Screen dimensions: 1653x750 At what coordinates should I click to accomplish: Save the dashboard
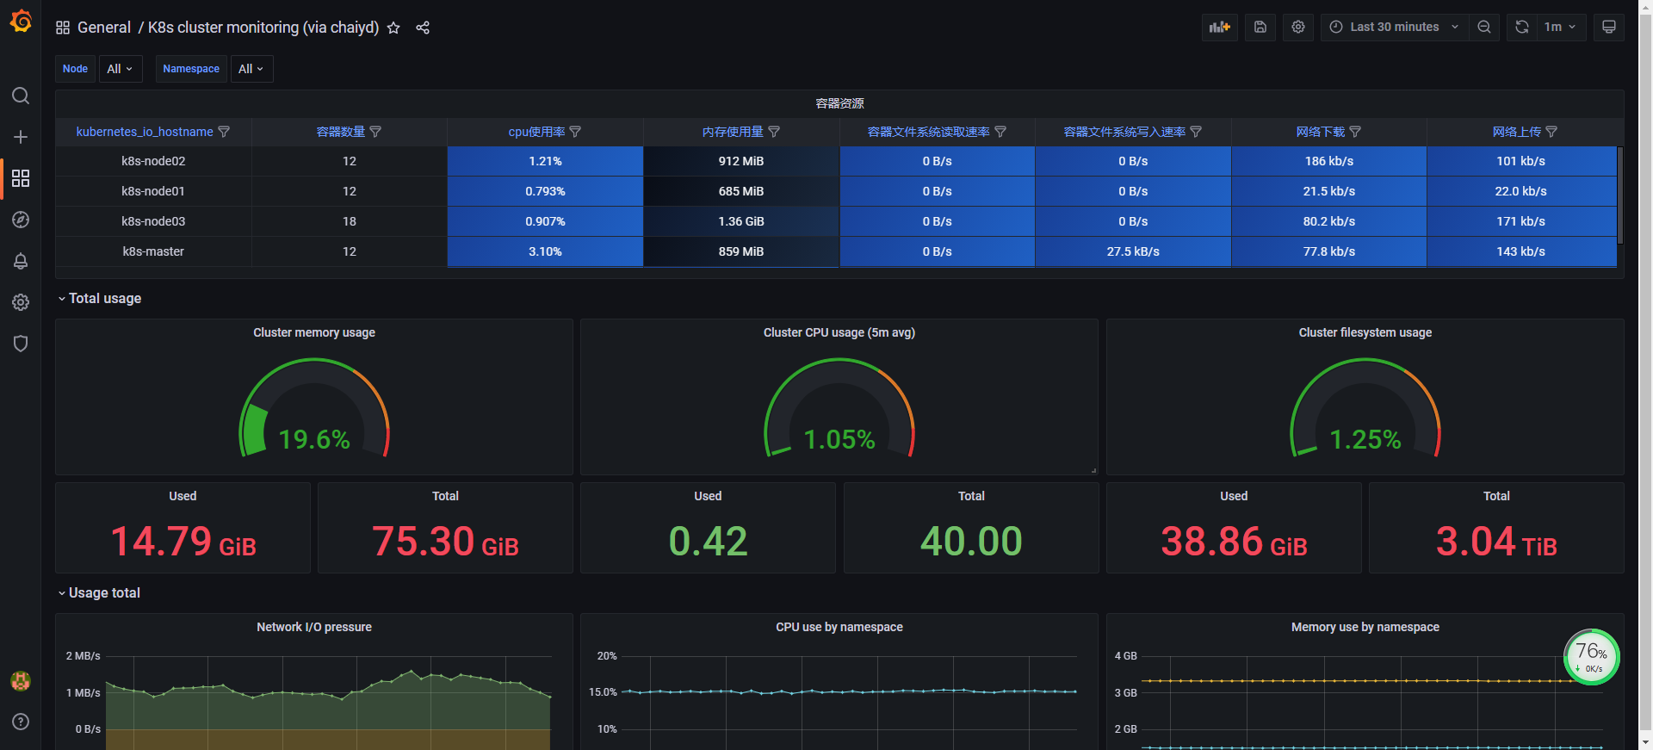click(x=1260, y=28)
